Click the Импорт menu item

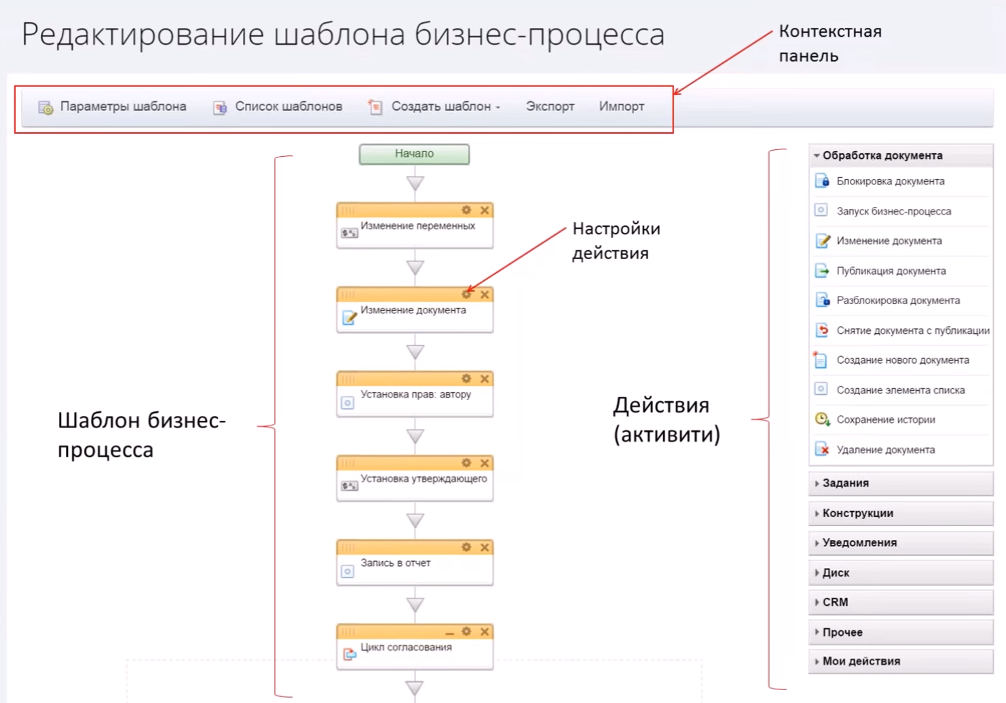point(621,107)
